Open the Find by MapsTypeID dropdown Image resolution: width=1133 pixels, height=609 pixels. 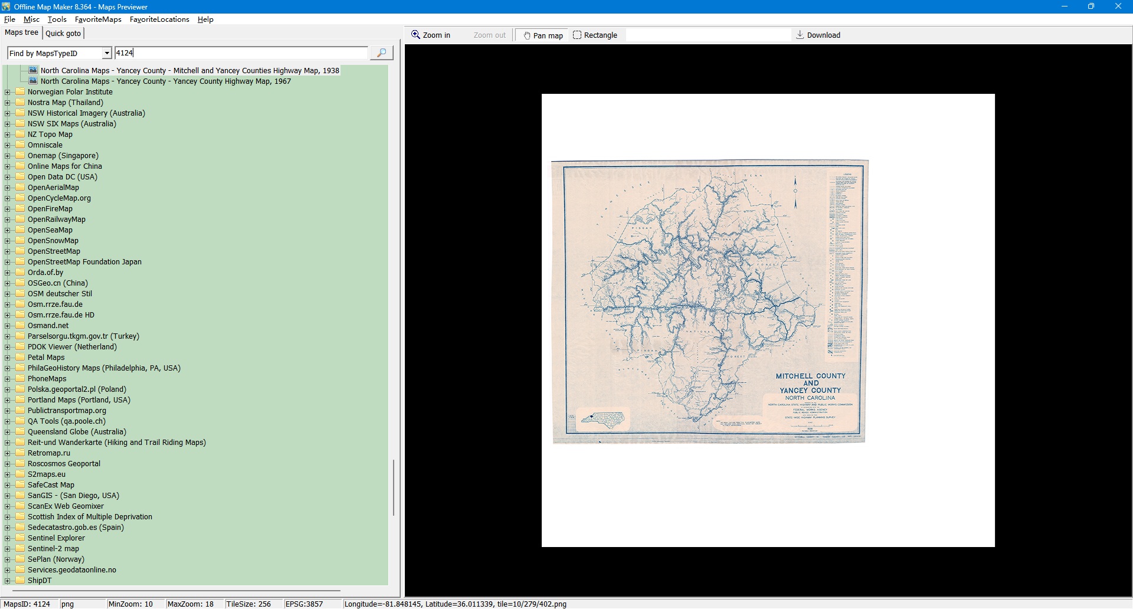(107, 54)
